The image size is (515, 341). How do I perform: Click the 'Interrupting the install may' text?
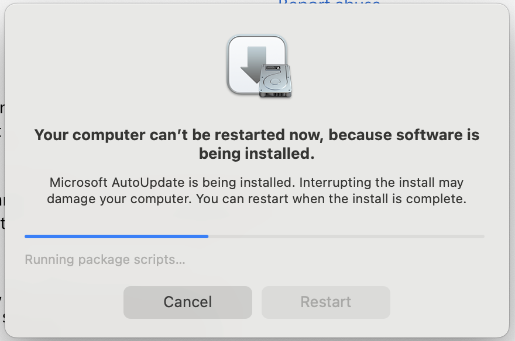(382, 182)
